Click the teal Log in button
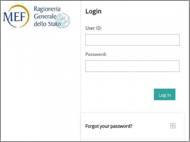 click(x=165, y=94)
